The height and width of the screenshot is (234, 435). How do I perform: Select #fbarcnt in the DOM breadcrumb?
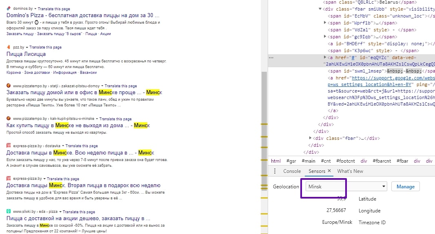(382, 161)
